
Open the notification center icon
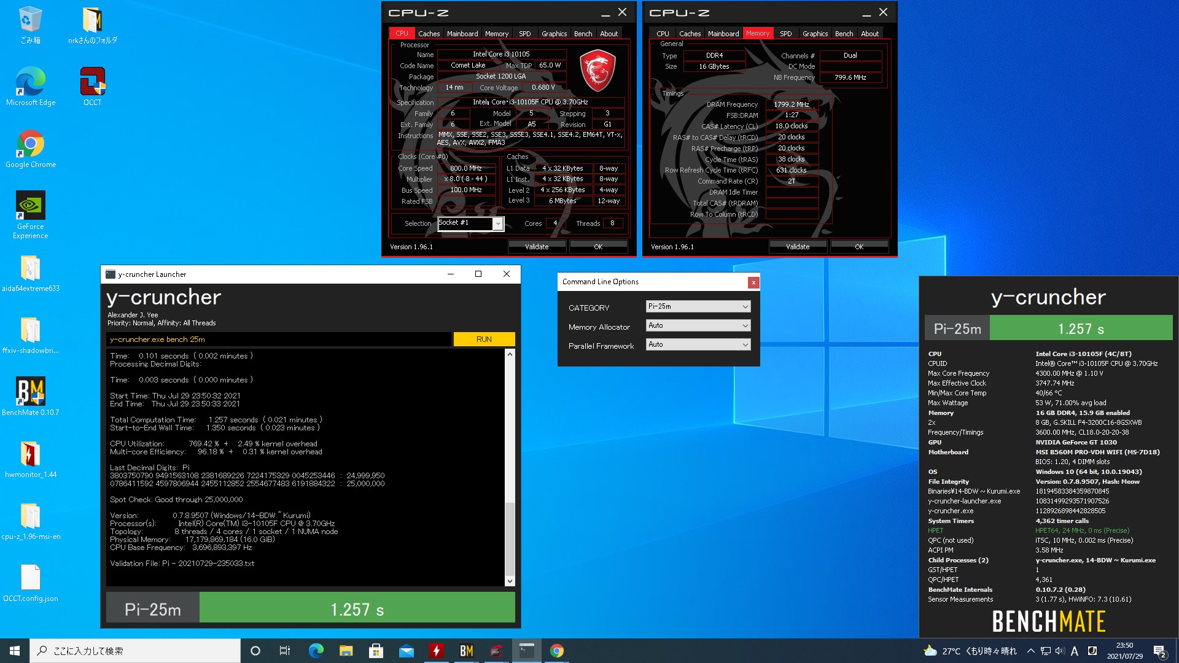point(1159,651)
